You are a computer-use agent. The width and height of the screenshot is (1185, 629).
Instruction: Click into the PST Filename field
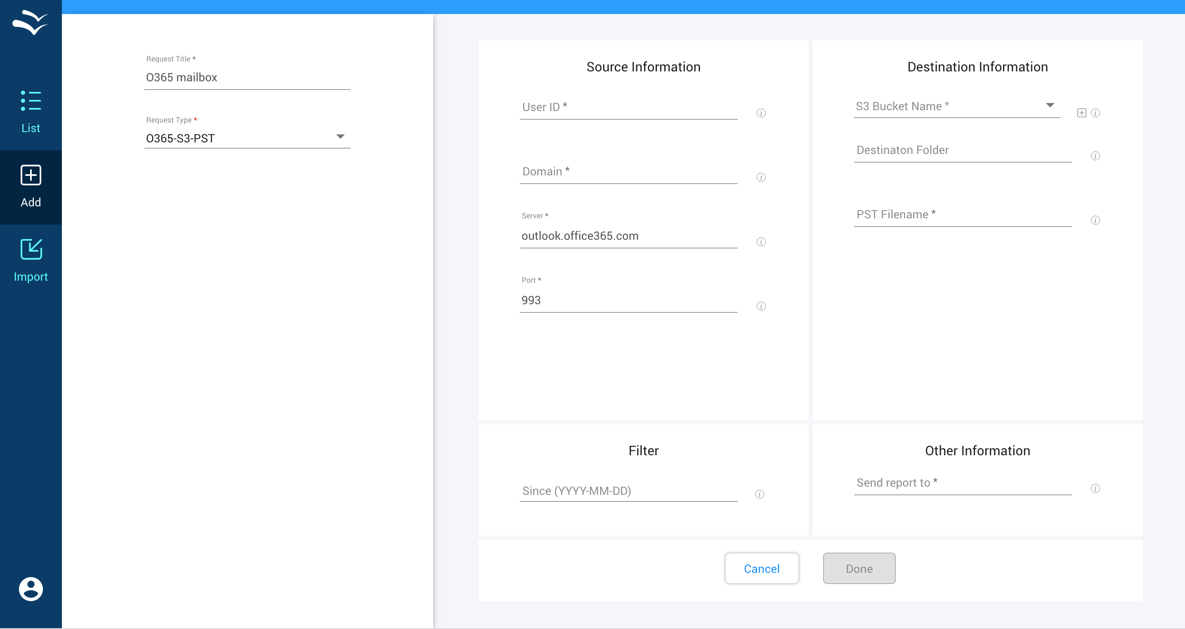click(962, 215)
